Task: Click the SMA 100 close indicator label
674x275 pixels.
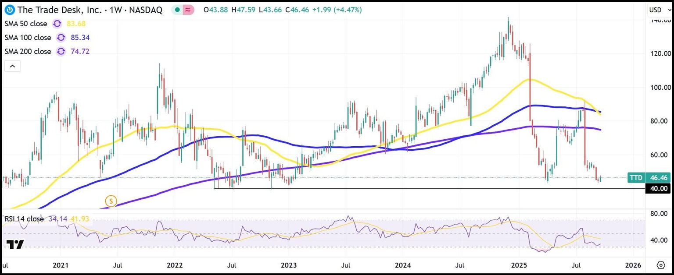Action: [x=28, y=38]
